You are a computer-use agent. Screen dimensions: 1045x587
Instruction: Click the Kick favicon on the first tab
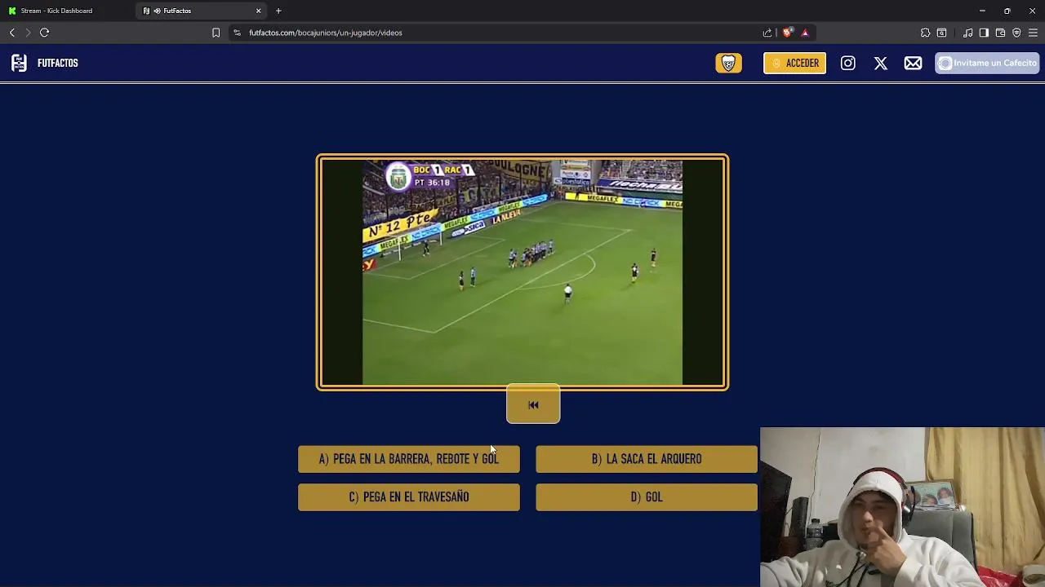pos(12,11)
